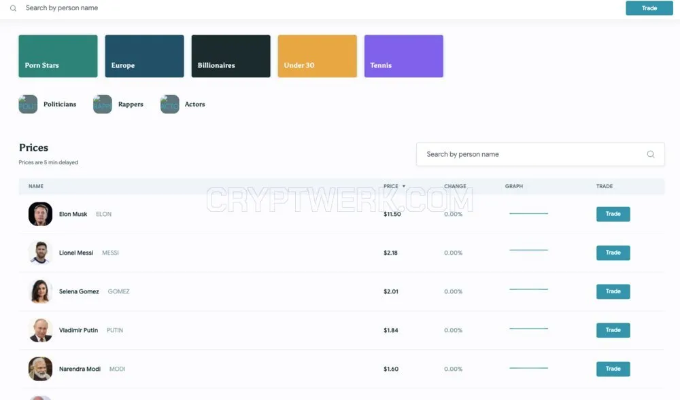Click the MODI ticker symbol
The image size is (680, 400).
[117, 369]
